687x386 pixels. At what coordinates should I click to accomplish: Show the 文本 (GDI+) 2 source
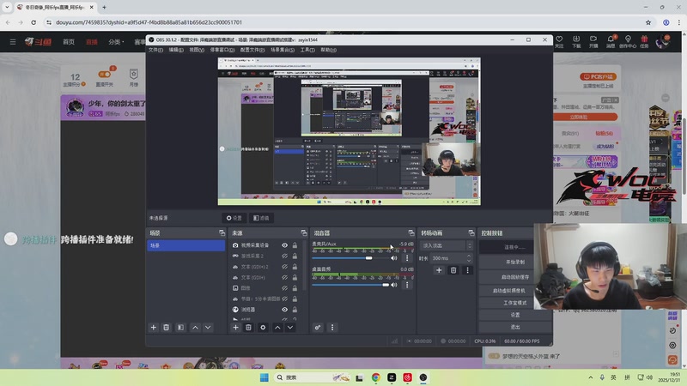click(285, 267)
